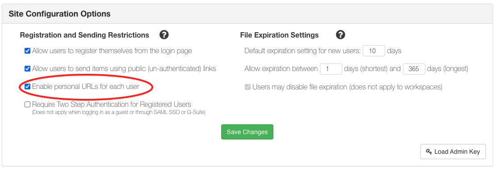
Task: Toggle users may disable file expiration checkbox
Action: point(248,87)
